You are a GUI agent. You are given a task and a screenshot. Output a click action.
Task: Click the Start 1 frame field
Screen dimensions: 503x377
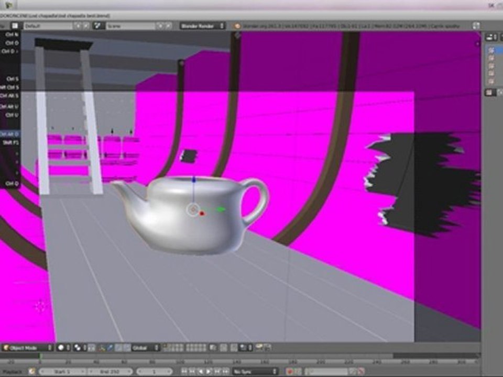pos(62,372)
